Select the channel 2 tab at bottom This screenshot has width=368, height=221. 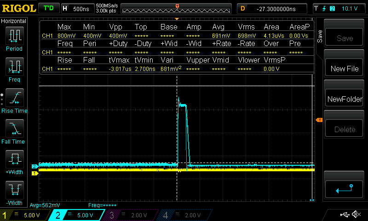(x=77, y=215)
